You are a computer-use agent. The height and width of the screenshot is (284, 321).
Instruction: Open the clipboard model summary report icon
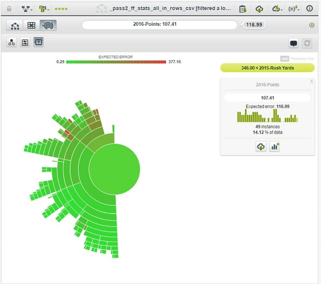(243, 9)
